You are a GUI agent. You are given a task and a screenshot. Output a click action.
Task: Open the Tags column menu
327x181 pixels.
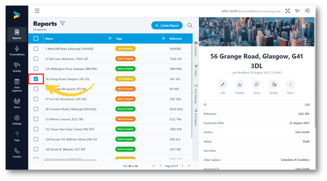[x=163, y=38]
